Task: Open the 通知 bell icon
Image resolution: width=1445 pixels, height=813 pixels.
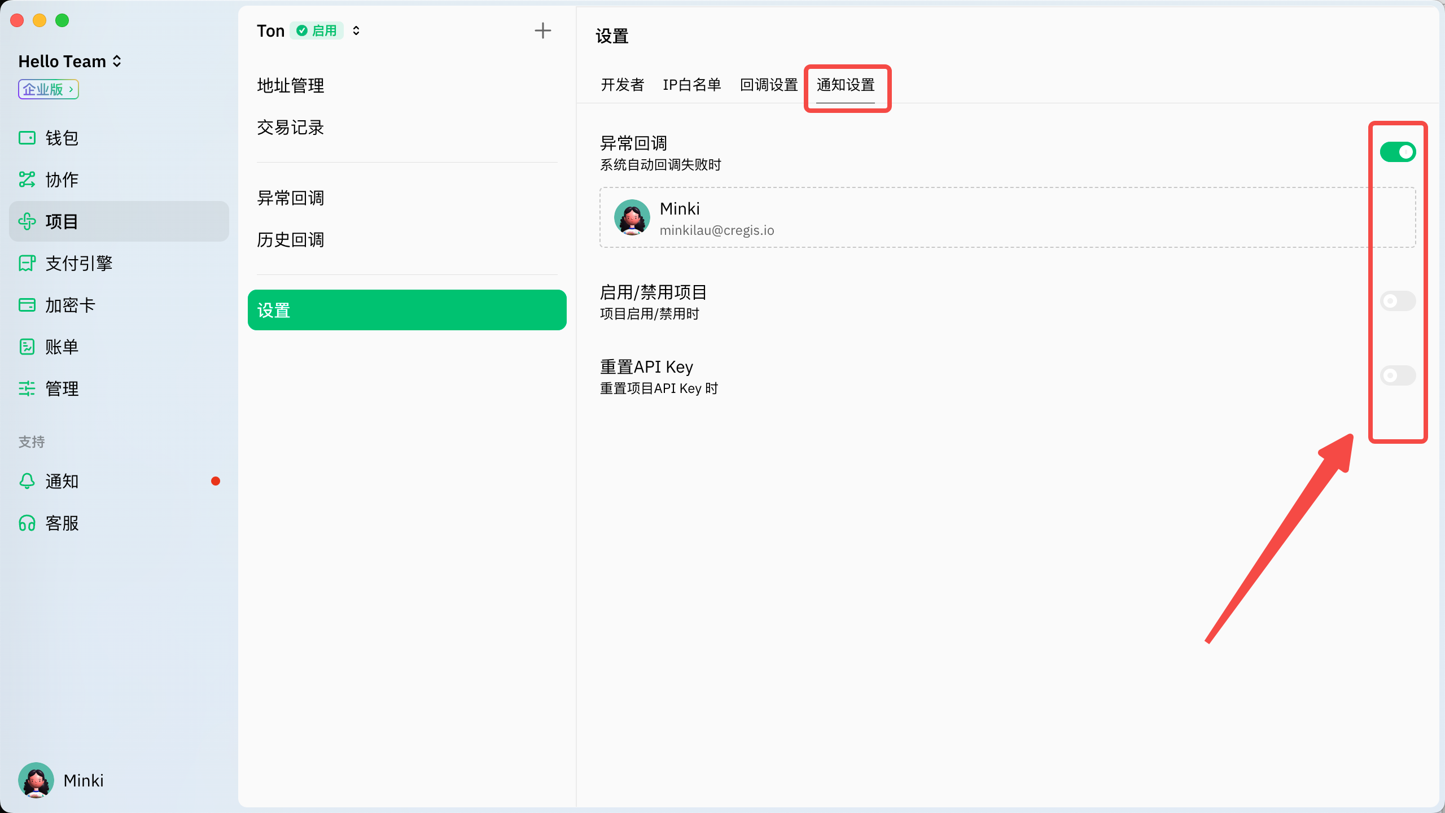Action: pos(27,481)
